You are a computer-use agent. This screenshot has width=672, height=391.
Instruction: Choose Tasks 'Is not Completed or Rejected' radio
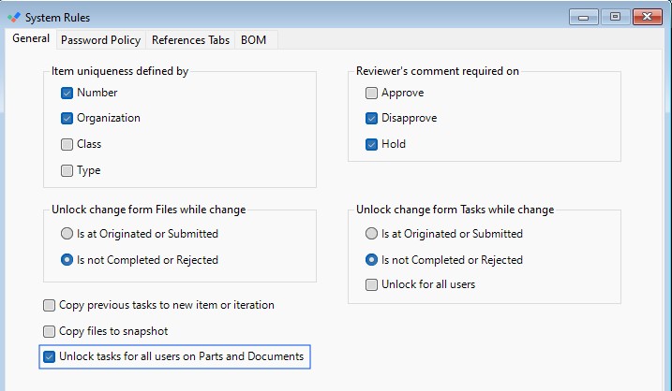click(x=371, y=260)
